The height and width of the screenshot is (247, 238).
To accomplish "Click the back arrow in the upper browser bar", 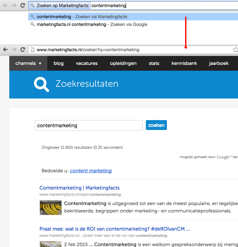I will (x=5, y=6).
